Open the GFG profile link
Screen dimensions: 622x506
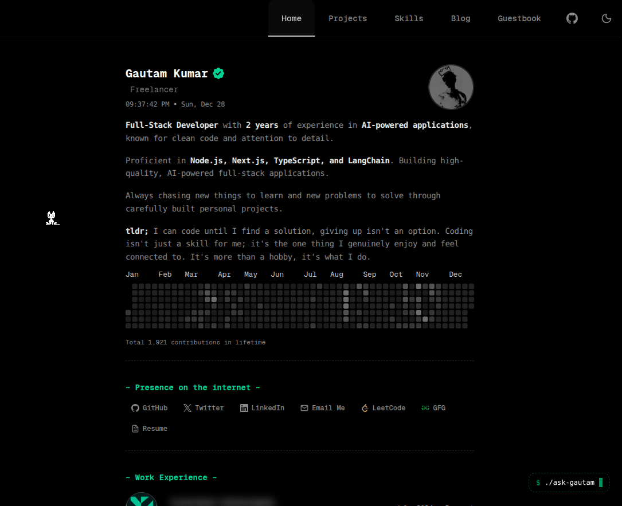coord(433,408)
